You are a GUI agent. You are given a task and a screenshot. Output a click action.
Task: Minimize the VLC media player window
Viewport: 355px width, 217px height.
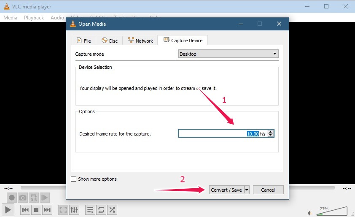tap(307, 6)
